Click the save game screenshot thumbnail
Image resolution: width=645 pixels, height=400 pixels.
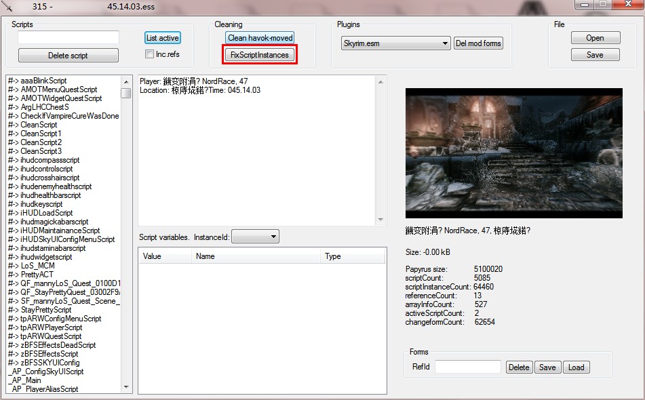(x=514, y=153)
